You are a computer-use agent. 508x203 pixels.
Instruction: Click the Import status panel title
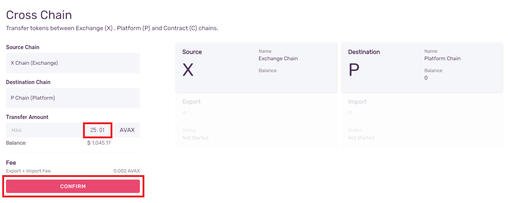[357, 102]
